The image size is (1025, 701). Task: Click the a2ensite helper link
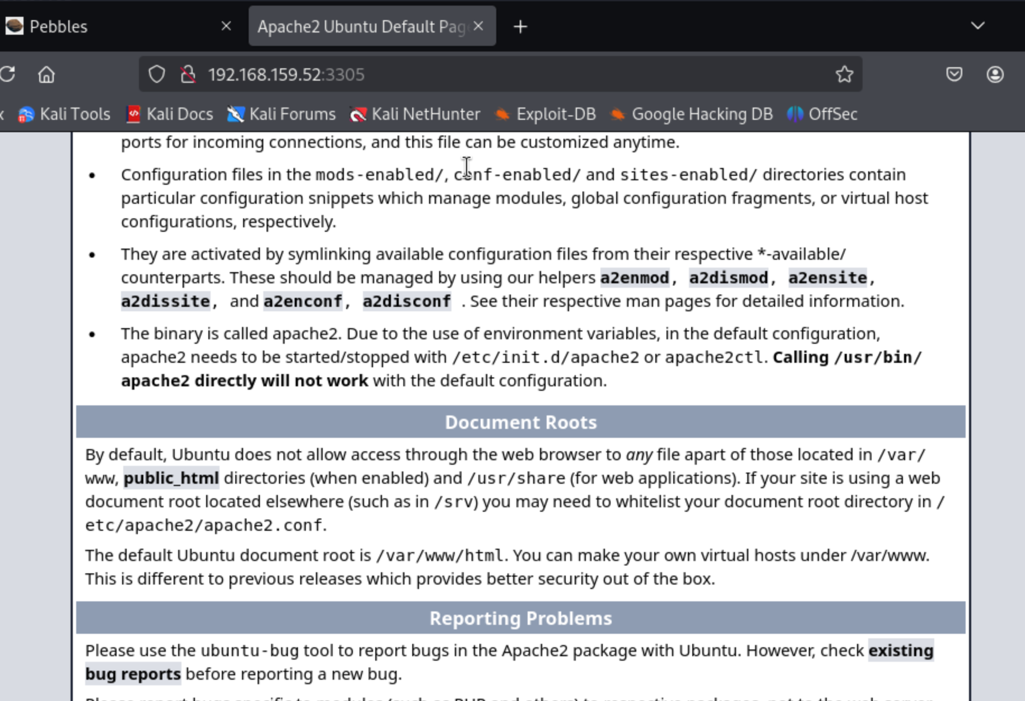[x=828, y=278]
